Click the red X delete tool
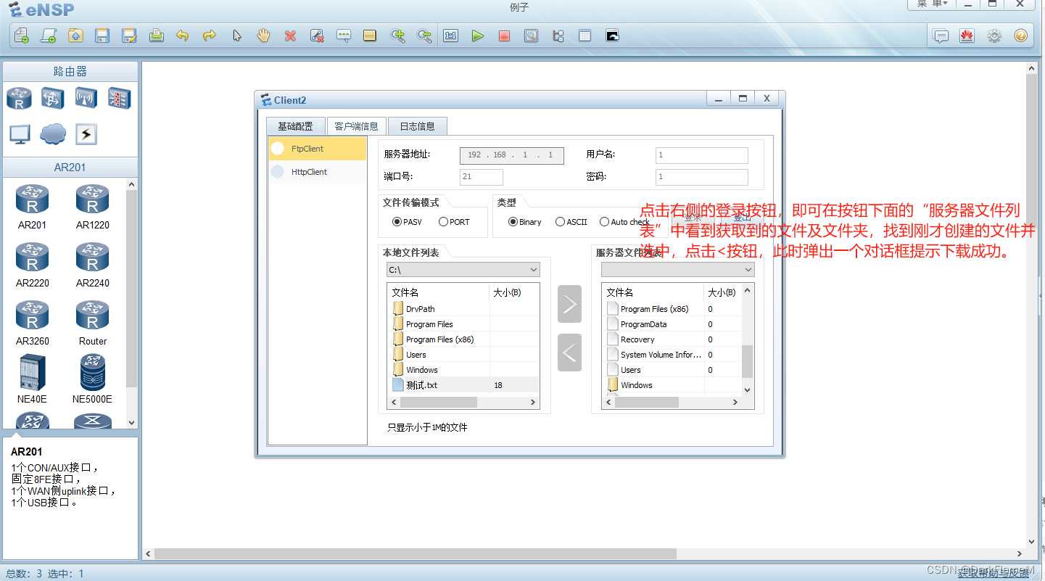This screenshot has height=581, width=1045. point(290,36)
